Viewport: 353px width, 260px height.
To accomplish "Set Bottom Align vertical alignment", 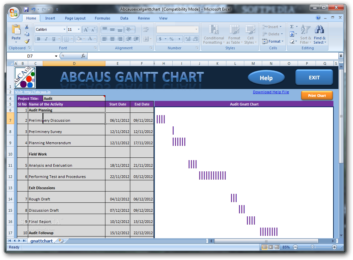I will 120,29.
